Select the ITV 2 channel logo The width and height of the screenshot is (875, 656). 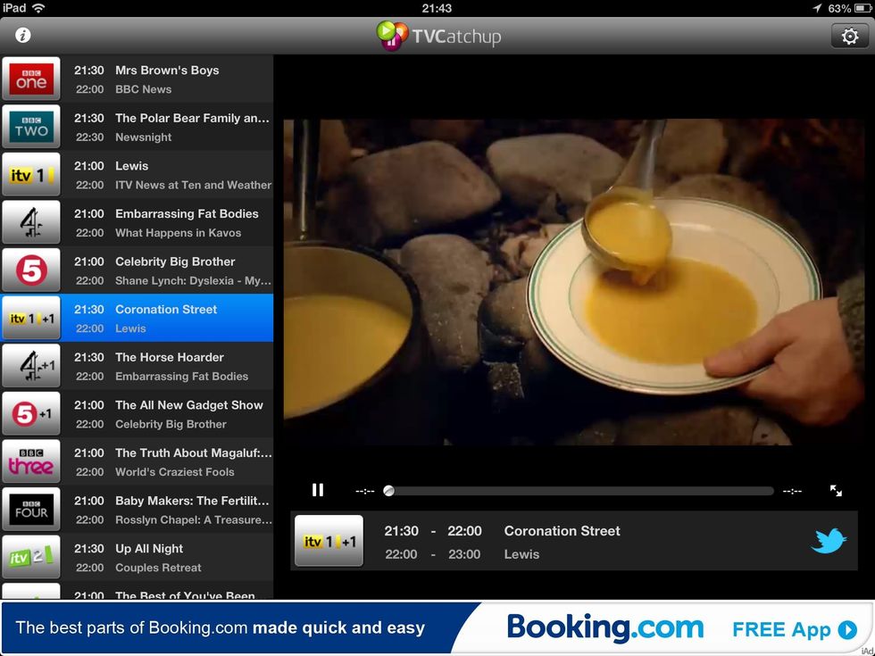pyautogui.click(x=31, y=557)
